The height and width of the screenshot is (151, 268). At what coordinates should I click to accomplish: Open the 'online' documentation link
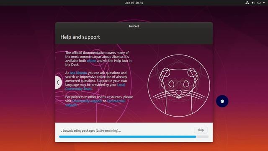coord(91,60)
